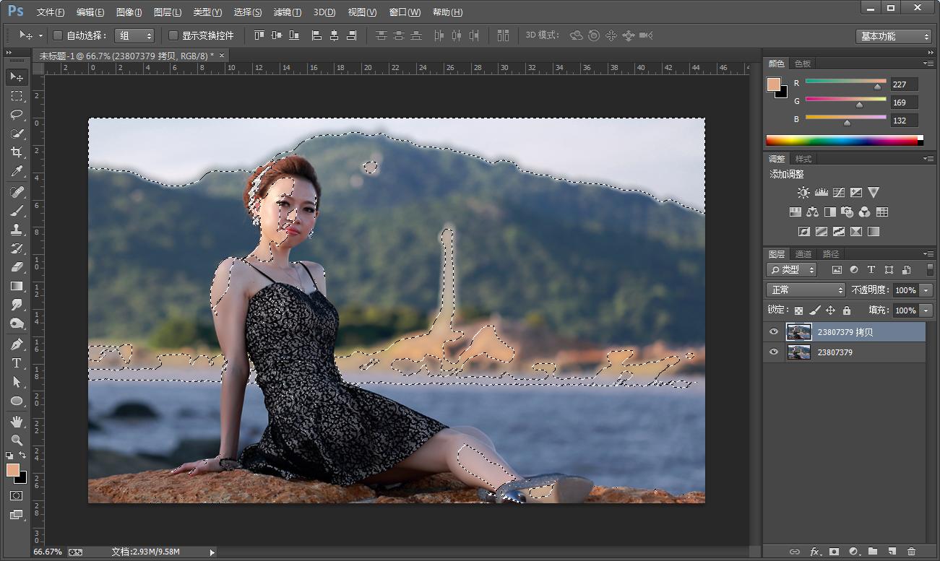Select the Hand tool
Viewport: 940px width, 561px height.
coord(16,421)
